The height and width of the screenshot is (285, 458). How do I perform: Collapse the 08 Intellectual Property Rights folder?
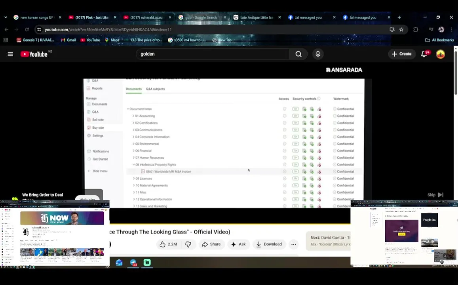tap(133, 165)
